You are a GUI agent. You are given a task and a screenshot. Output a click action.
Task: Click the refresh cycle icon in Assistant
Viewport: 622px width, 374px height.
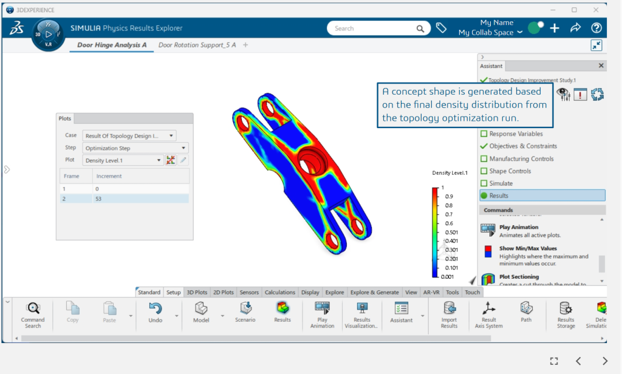[x=597, y=94]
